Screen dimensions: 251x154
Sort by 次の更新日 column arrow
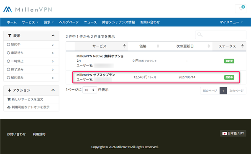click(209, 46)
